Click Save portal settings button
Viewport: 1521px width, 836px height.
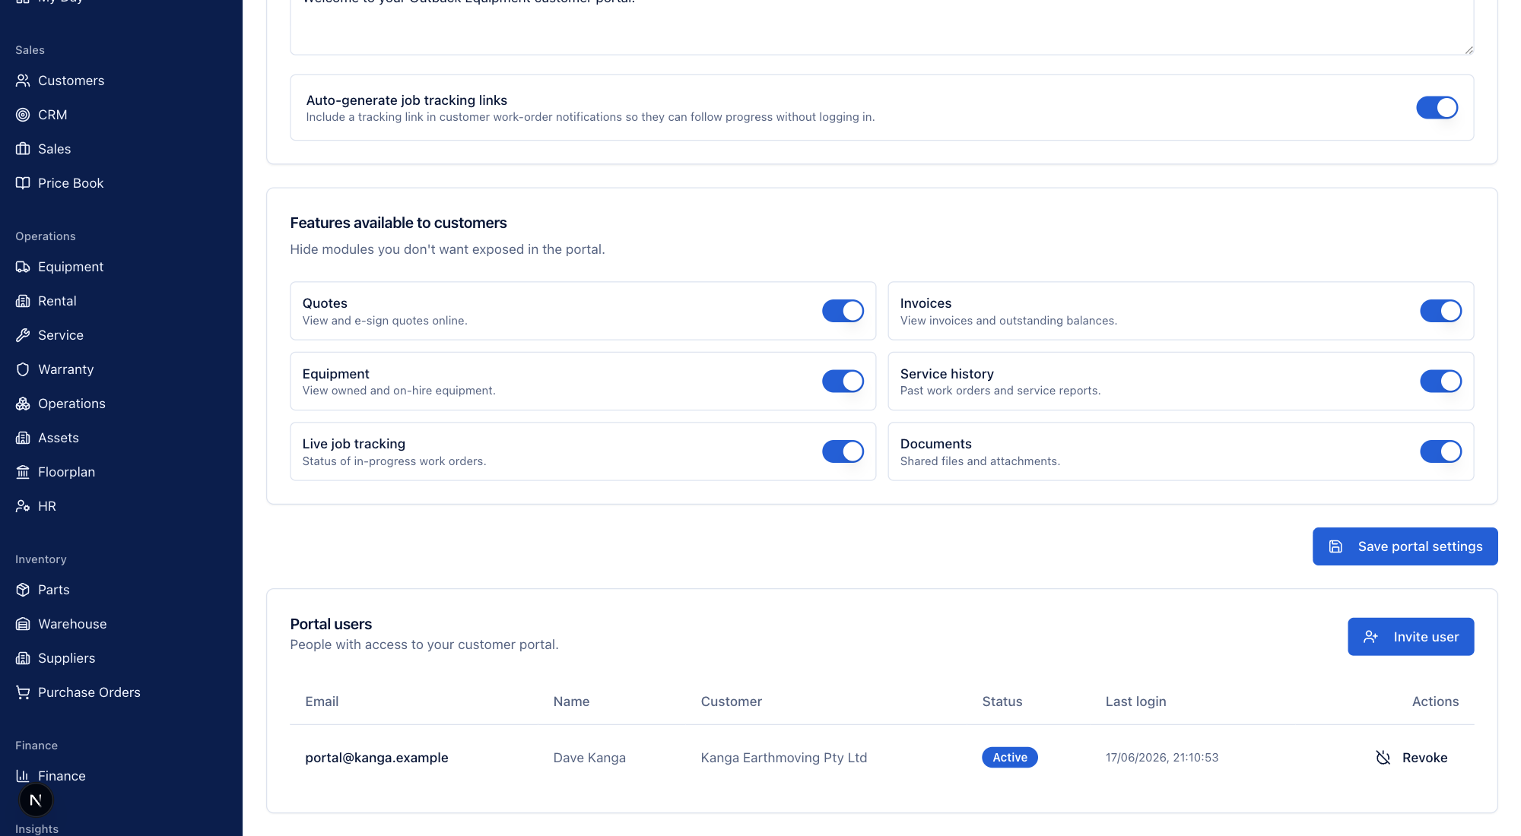click(x=1405, y=546)
